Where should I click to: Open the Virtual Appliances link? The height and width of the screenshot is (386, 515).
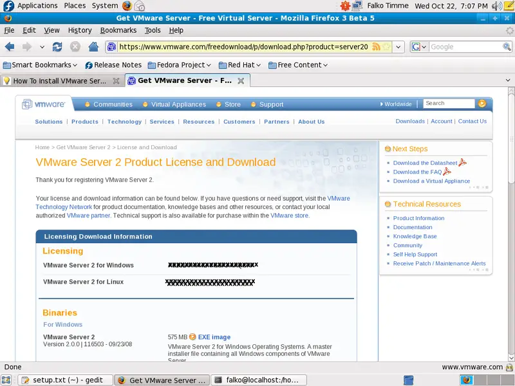tap(178, 104)
